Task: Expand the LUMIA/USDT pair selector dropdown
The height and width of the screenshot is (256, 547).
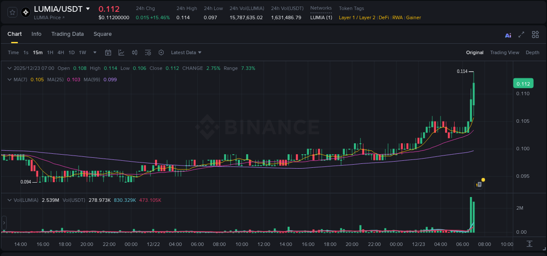Action: tap(88, 9)
